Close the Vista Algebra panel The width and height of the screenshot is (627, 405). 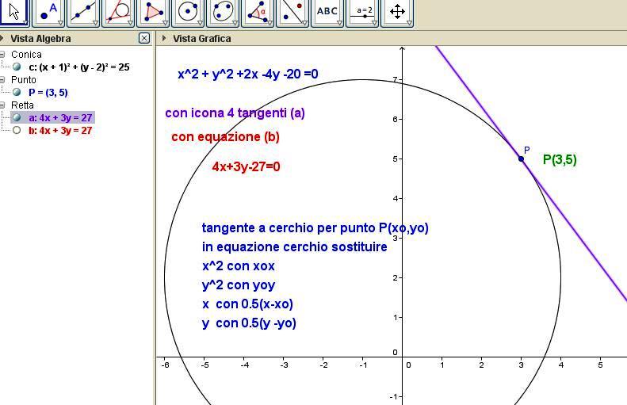click(x=144, y=38)
